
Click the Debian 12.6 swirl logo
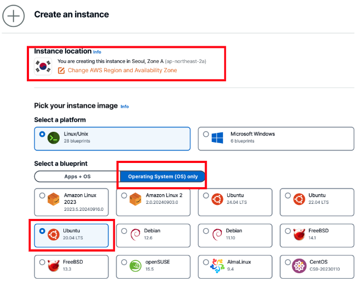click(135, 235)
